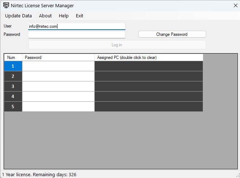Viewport: 240px width, 178px height.
Task: Click the User label text
Action: tap(8, 26)
